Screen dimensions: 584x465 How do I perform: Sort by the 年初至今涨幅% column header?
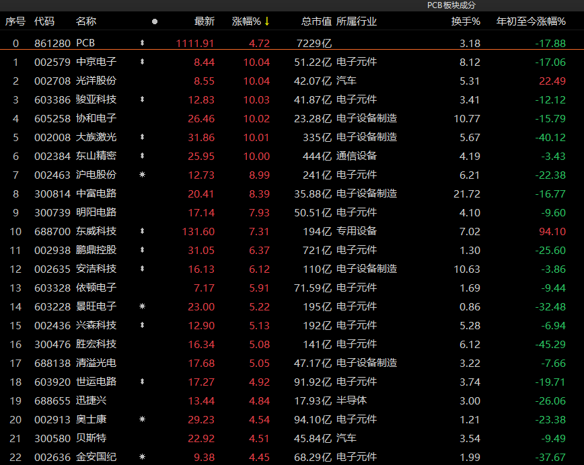point(531,22)
